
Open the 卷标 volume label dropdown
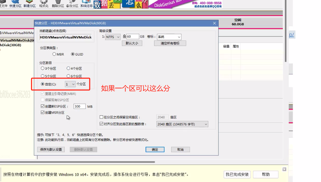pyautogui.click(x=169, y=37)
